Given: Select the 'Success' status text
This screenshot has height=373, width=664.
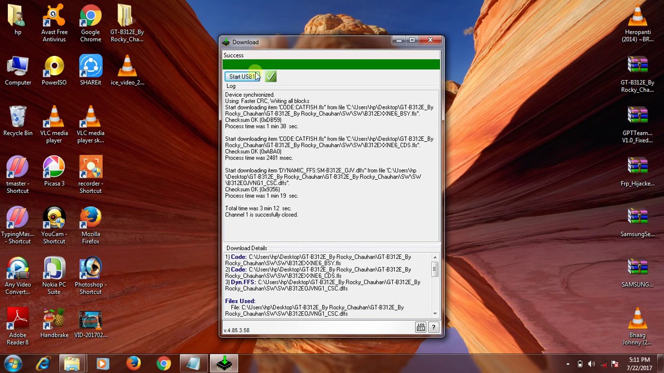Looking at the screenshot, I should coord(233,55).
